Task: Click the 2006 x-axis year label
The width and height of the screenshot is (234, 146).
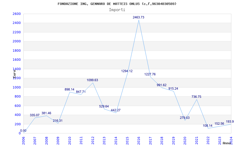Action: click(x=24, y=140)
